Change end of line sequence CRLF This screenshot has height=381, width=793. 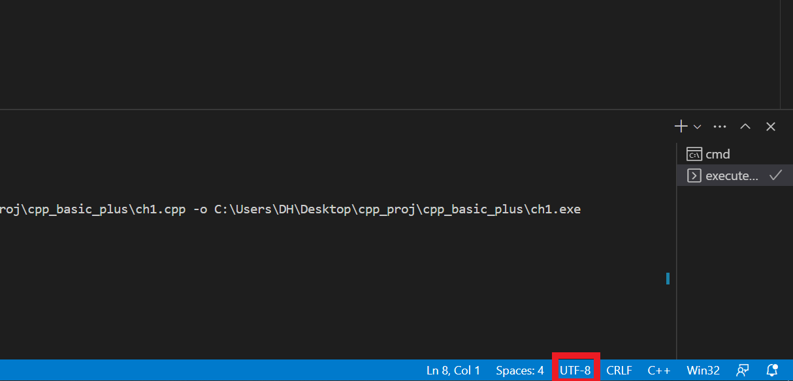point(619,371)
